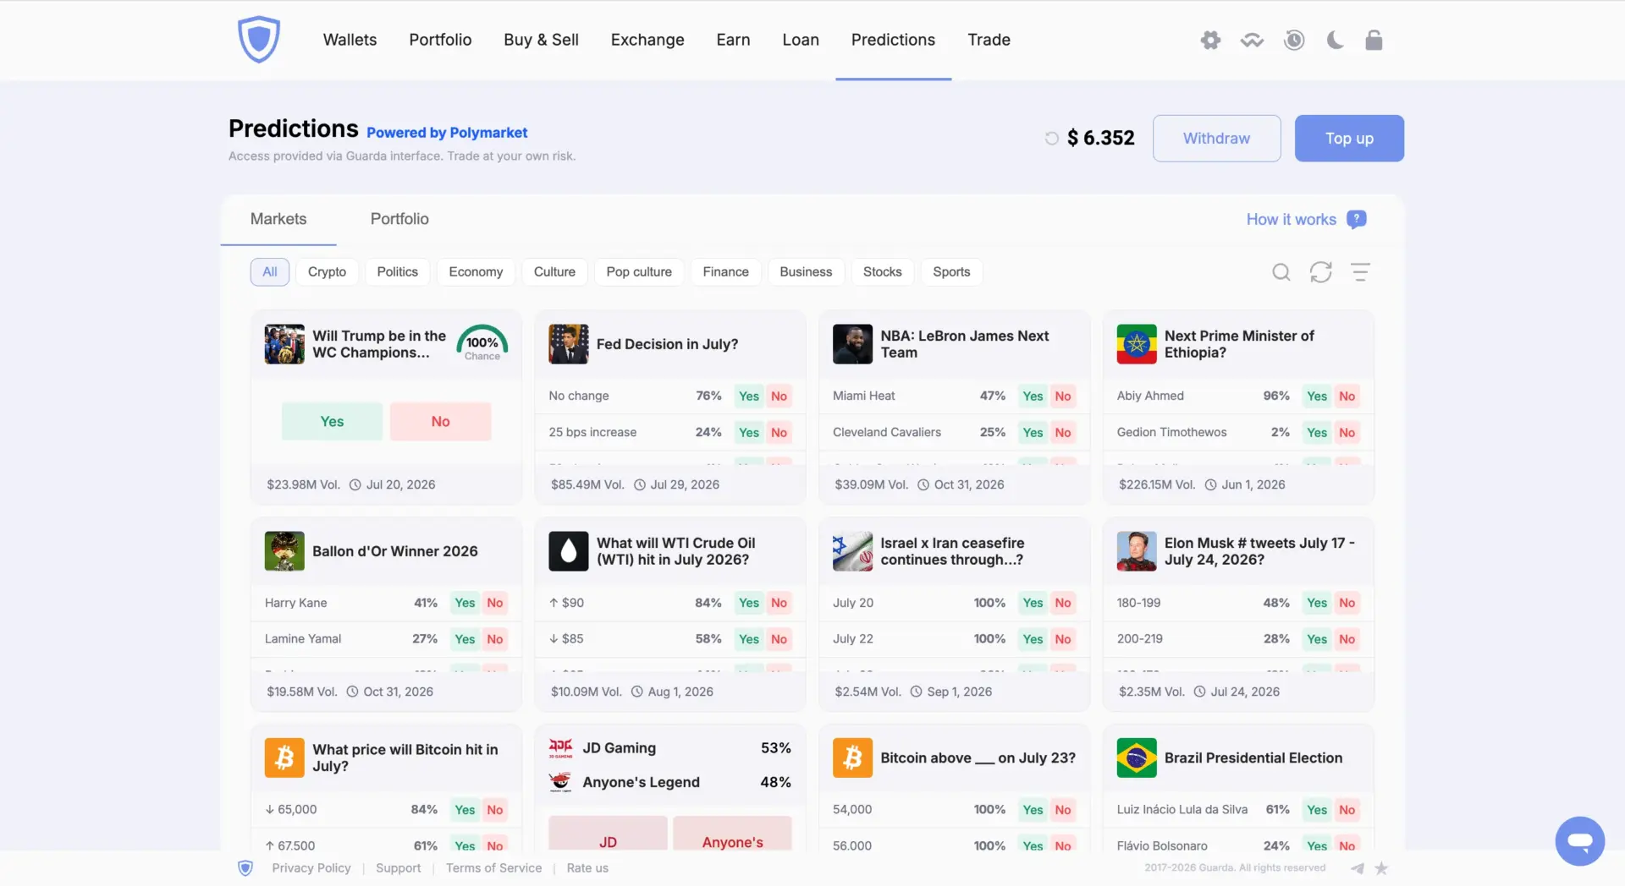Click the Telegram paper plane icon in footer
The image size is (1625, 886).
point(1358,868)
